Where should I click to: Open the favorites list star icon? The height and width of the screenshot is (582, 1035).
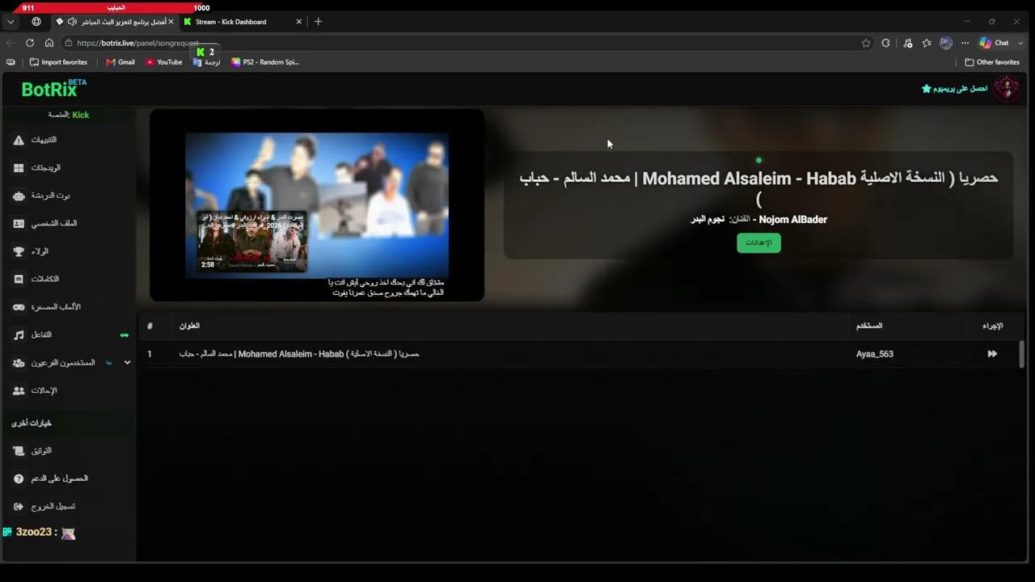927,43
